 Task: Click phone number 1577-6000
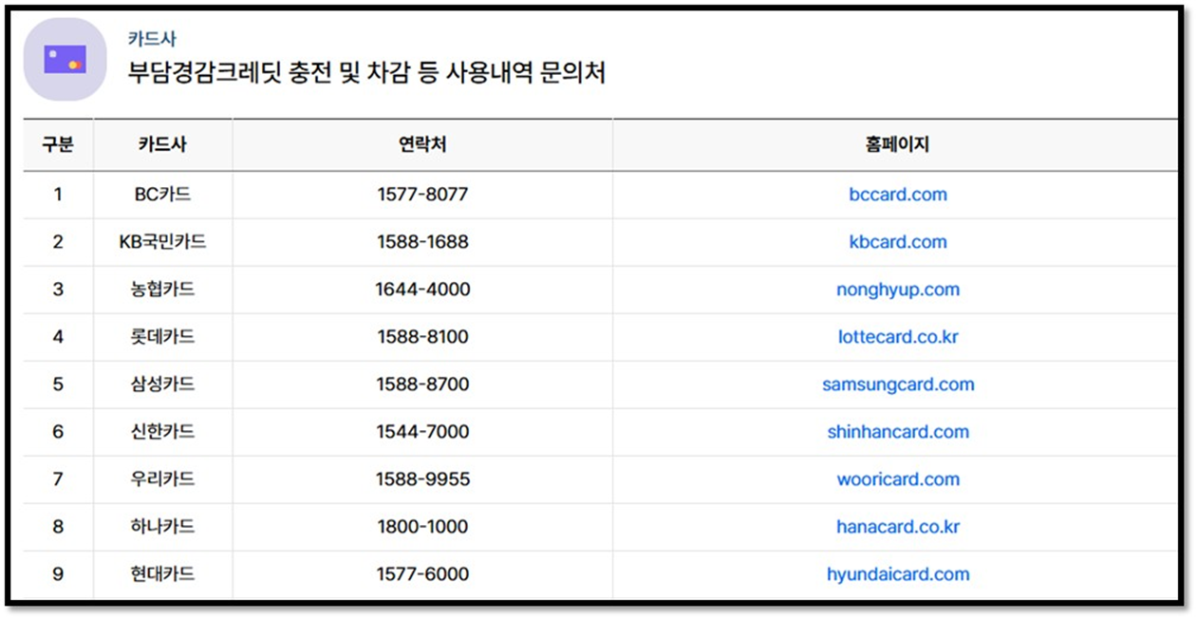pyautogui.click(x=422, y=574)
